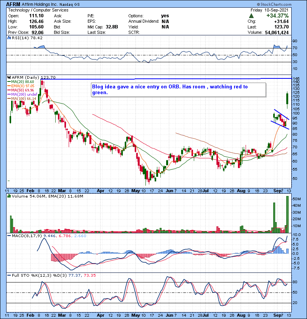Click the Open value 111.10
Screen dimensions: 307x319
pos(36,16)
